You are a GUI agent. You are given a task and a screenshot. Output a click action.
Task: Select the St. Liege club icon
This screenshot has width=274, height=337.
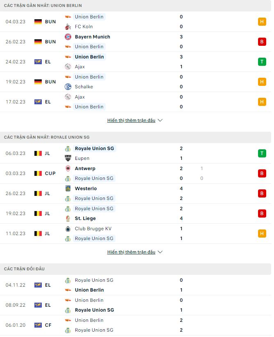point(68,218)
